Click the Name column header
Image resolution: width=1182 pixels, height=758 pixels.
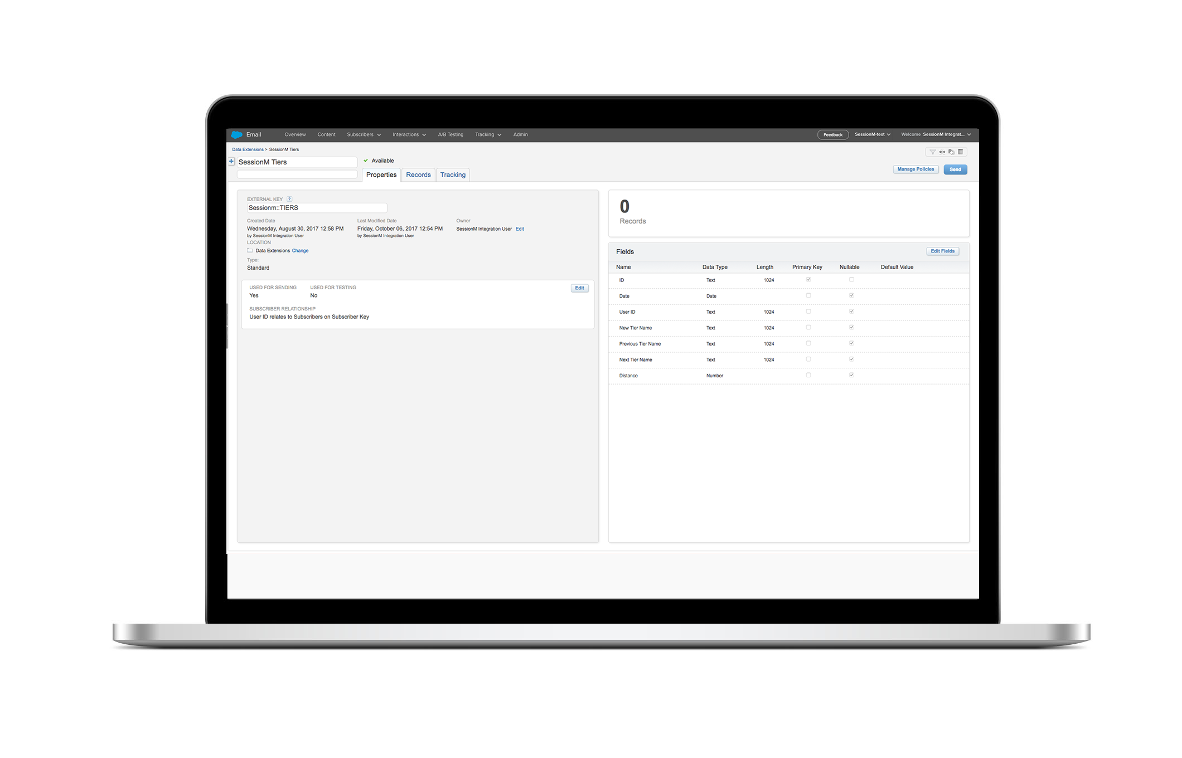point(623,267)
